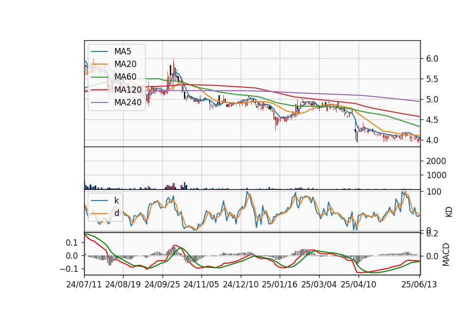The image size is (467, 335).
Task: Click the 24/08/19 date tick label
Action: pyautogui.click(x=123, y=285)
